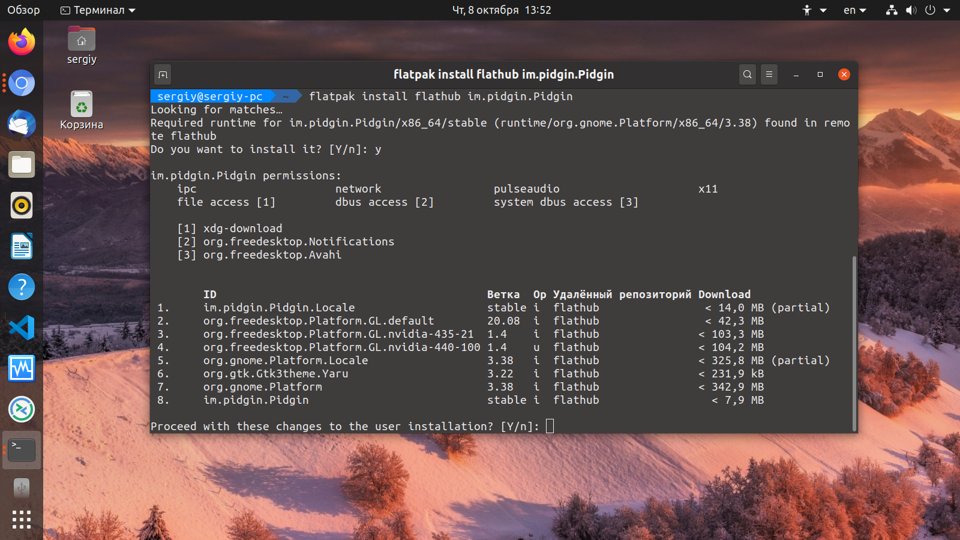Click the power icon in top bar

click(930, 10)
